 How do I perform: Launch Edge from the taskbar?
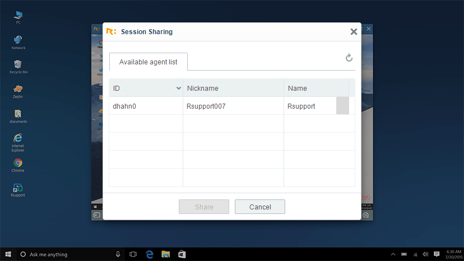[x=150, y=254]
